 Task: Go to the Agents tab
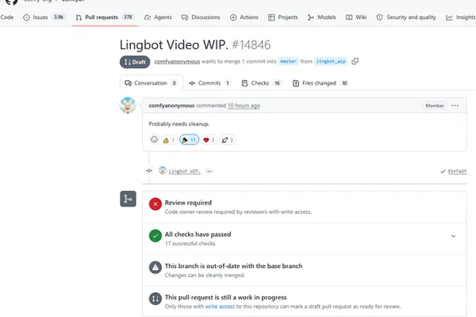pyautogui.click(x=158, y=17)
